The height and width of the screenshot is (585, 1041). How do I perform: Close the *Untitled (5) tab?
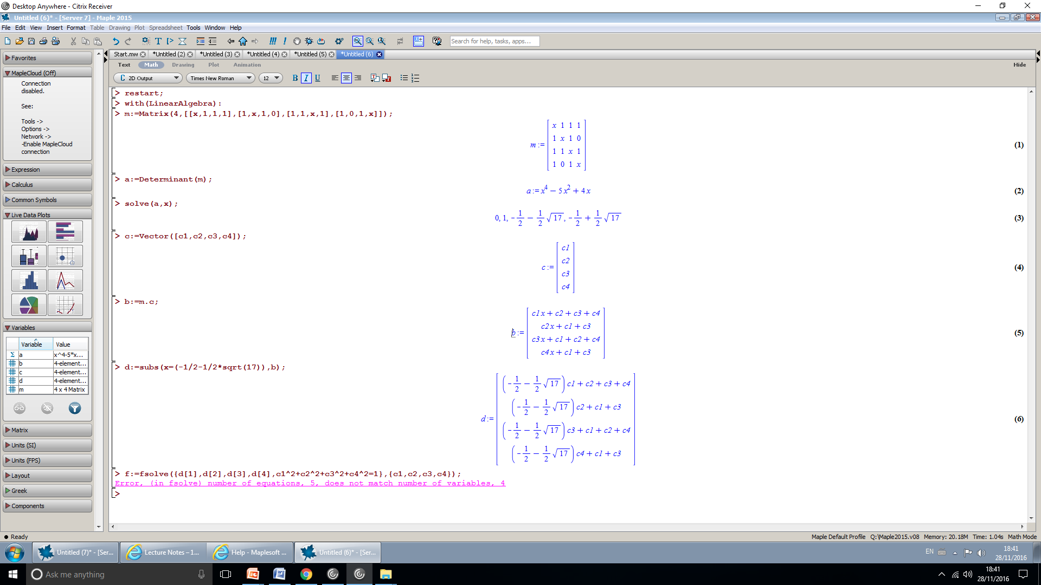pos(332,54)
